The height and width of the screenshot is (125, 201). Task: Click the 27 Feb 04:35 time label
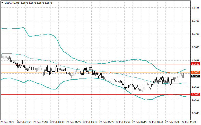point(106,122)
